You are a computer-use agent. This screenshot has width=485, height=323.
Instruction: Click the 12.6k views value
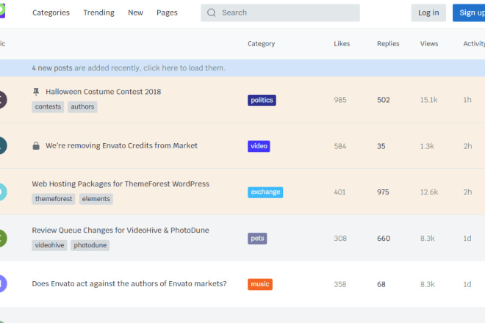(x=429, y=192)
